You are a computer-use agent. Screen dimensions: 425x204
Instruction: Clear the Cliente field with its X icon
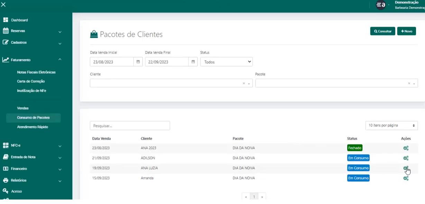(x=243, y=84)
